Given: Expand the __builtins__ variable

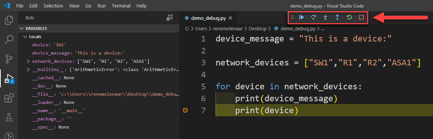Looking at the screenshot, I should pyautogui.click(x=28, y=69).
